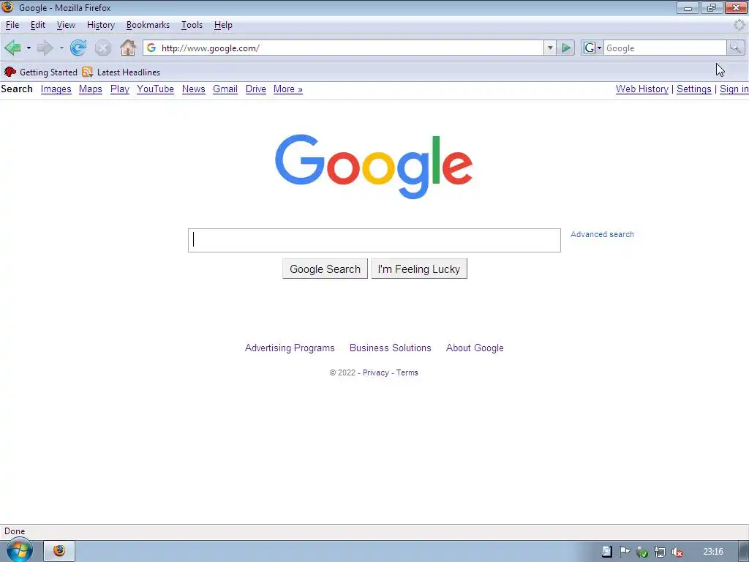Image resolution: width=749 pixels, height=562 pixels.
Task: Open the Gmail link
Action: coord(225,89)
